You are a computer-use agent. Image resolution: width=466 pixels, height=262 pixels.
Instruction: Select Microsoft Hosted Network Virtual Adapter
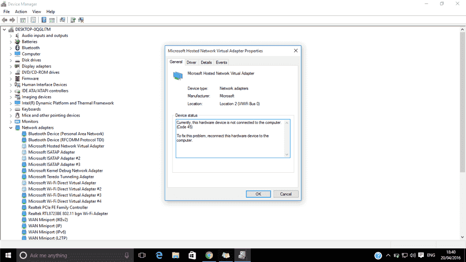[66, 146]
